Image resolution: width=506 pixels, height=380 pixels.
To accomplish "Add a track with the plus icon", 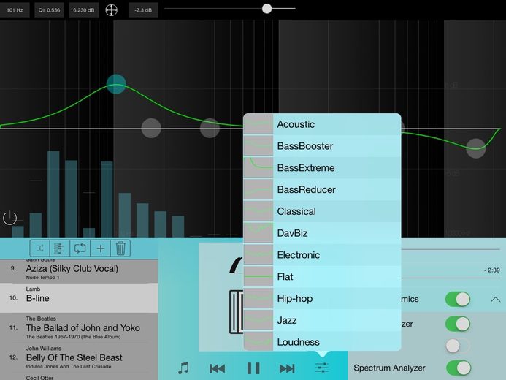I will pyautogui.click(x=100, y=248).
